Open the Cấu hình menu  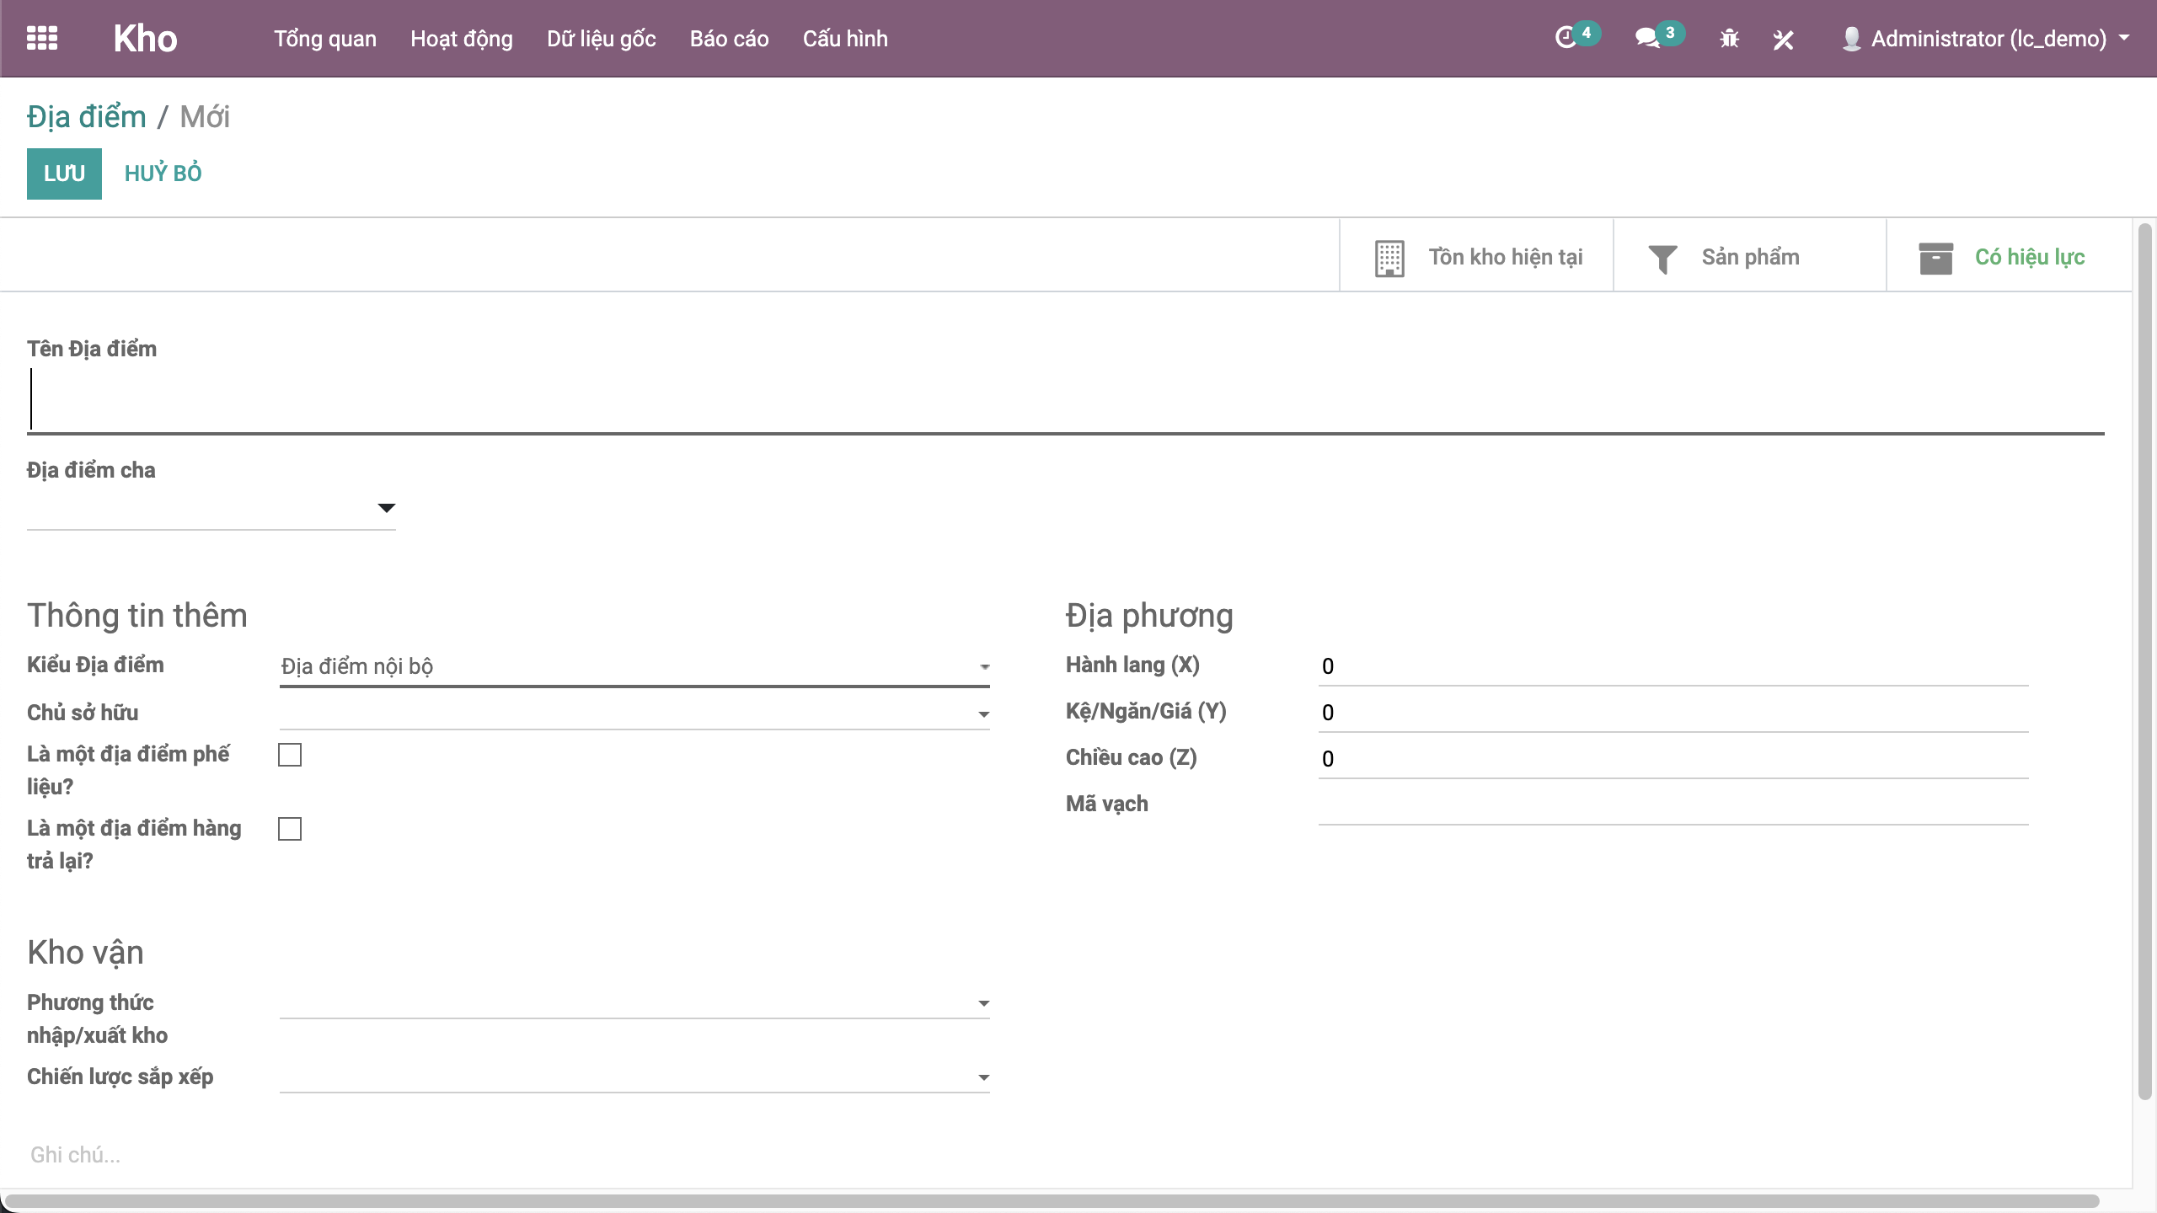click(x=844, y=39)
